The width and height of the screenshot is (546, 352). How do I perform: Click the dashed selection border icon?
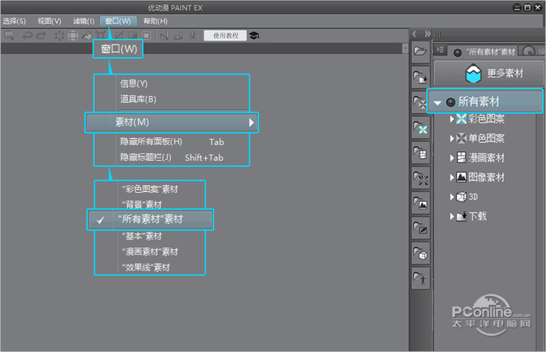147,36
